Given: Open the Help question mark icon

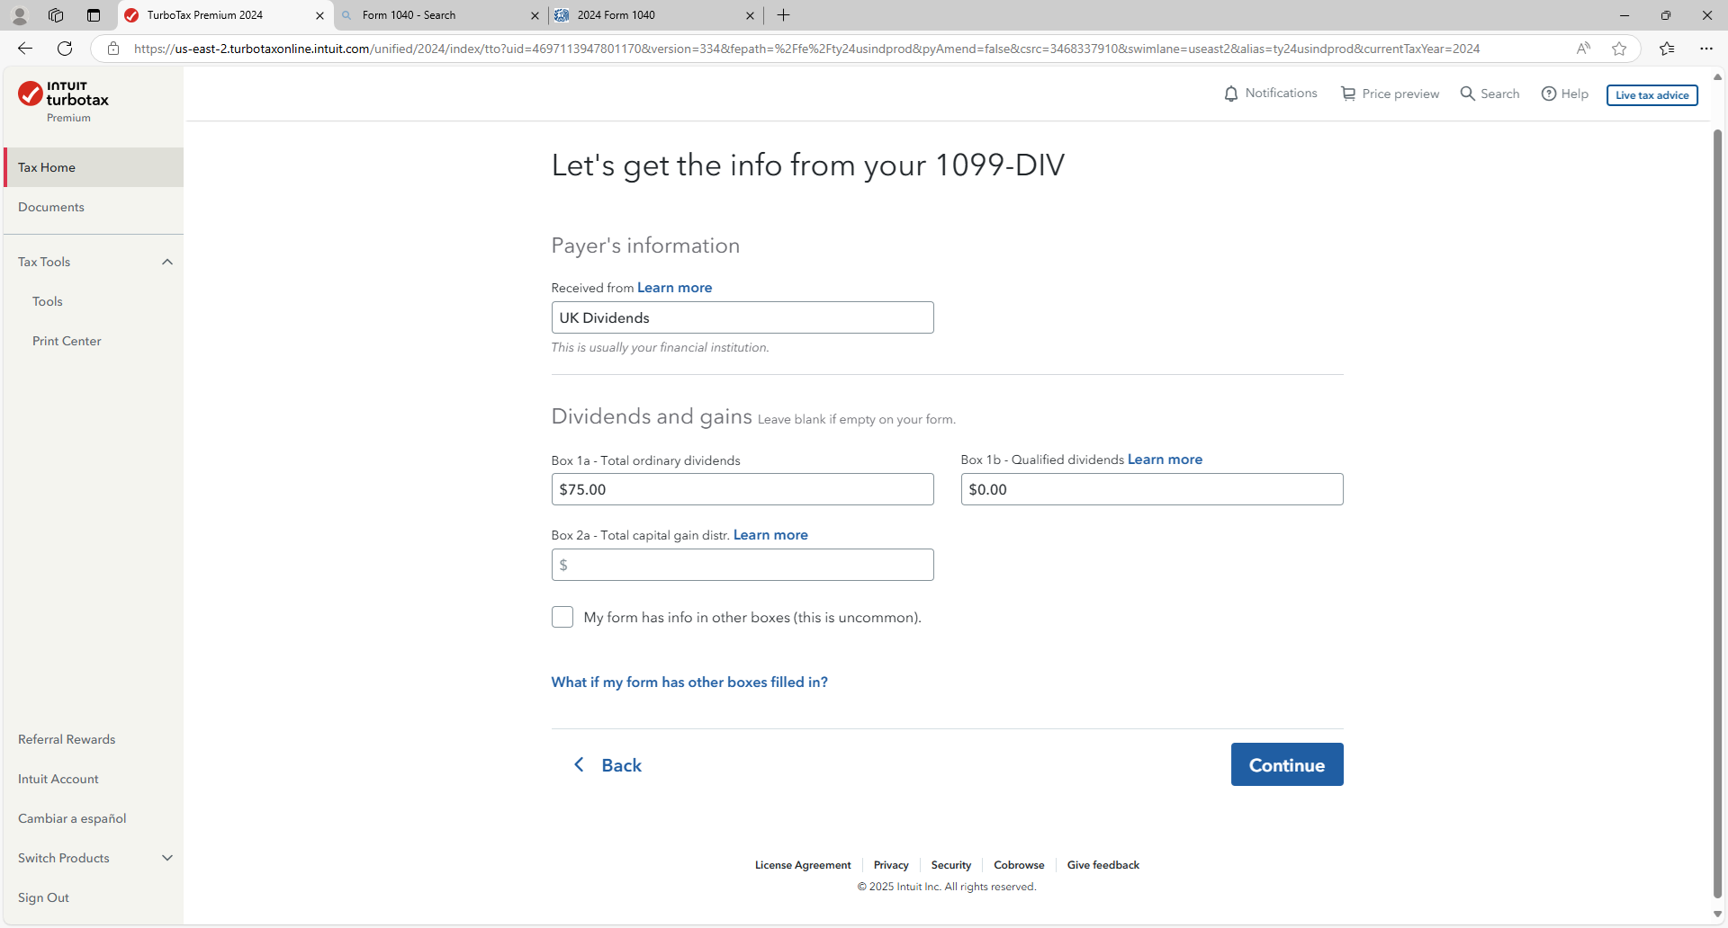Looking at the screenshot, I should 1549,94.
